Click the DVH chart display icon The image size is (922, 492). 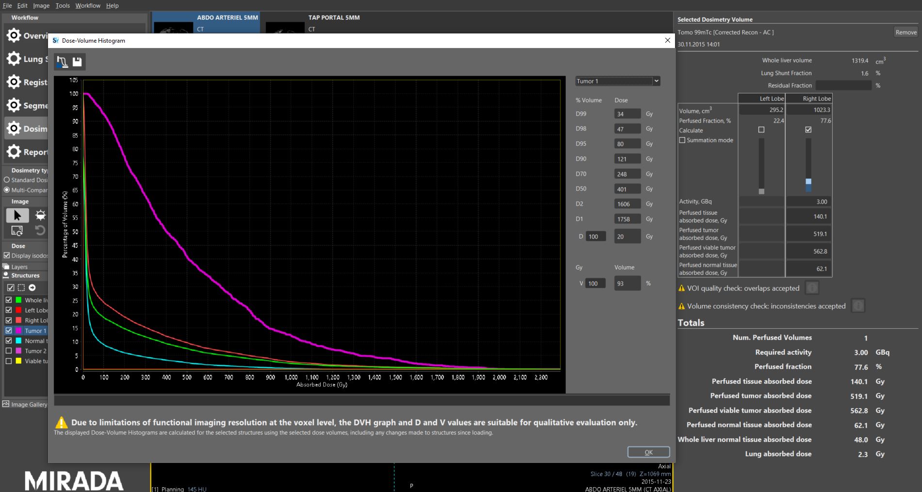click(62, 62)
